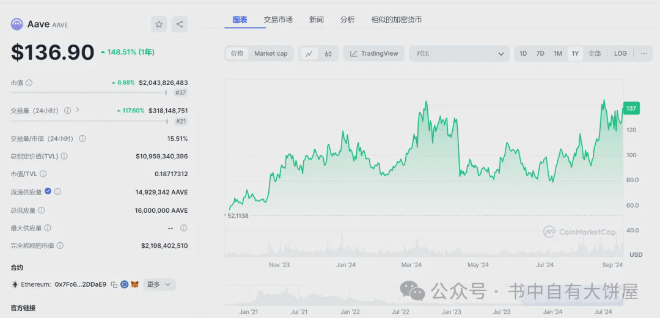
Task: Show info icon next to 市值/TVL
Action: point(43,174)
